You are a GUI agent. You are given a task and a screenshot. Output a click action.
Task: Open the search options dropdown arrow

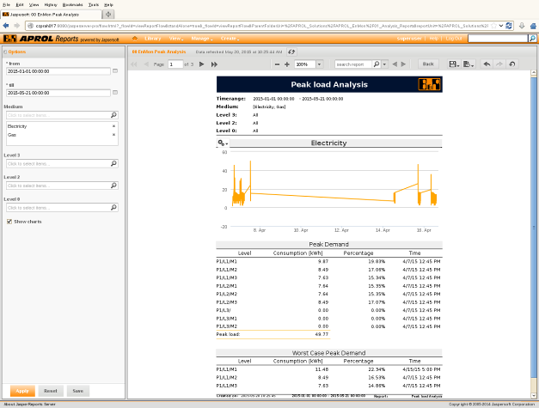pyautogui.click(x=384, y=64)
